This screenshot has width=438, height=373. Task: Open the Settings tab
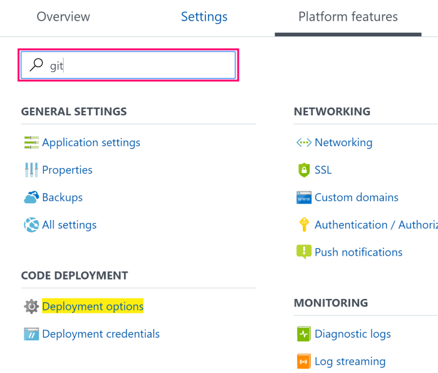pyautogui.click(x=204, y=17)
